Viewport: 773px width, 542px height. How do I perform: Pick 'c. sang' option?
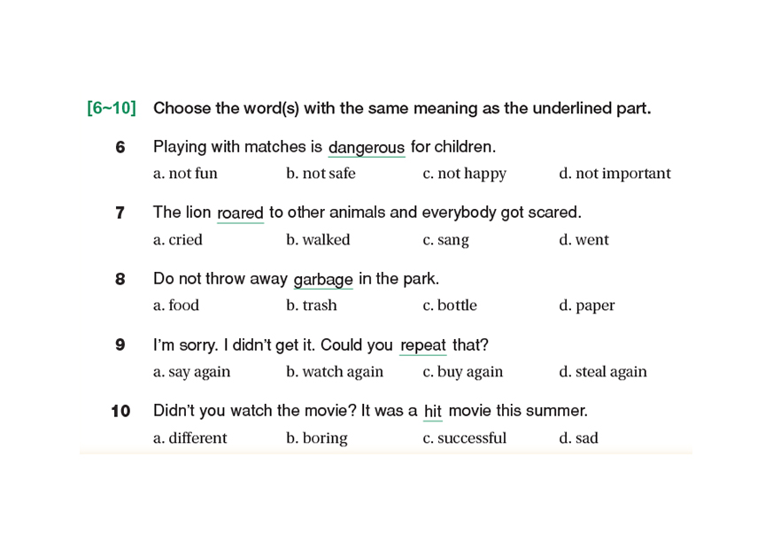click(x=445, y=240)
